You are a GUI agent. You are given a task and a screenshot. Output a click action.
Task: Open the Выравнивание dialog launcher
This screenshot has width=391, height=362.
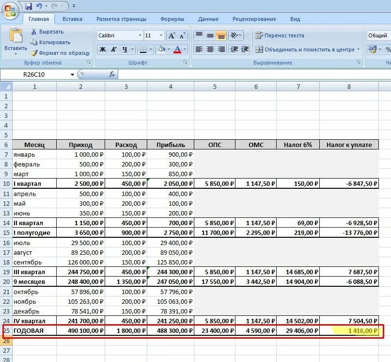coord(359,62)
